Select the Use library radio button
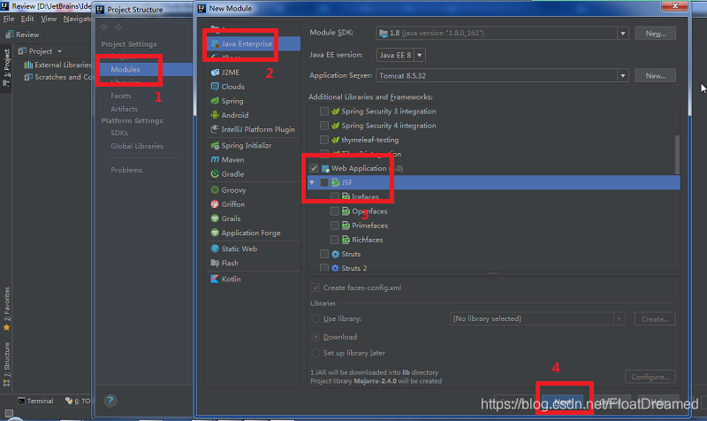 pyautogui.click(x=315, y=318)
